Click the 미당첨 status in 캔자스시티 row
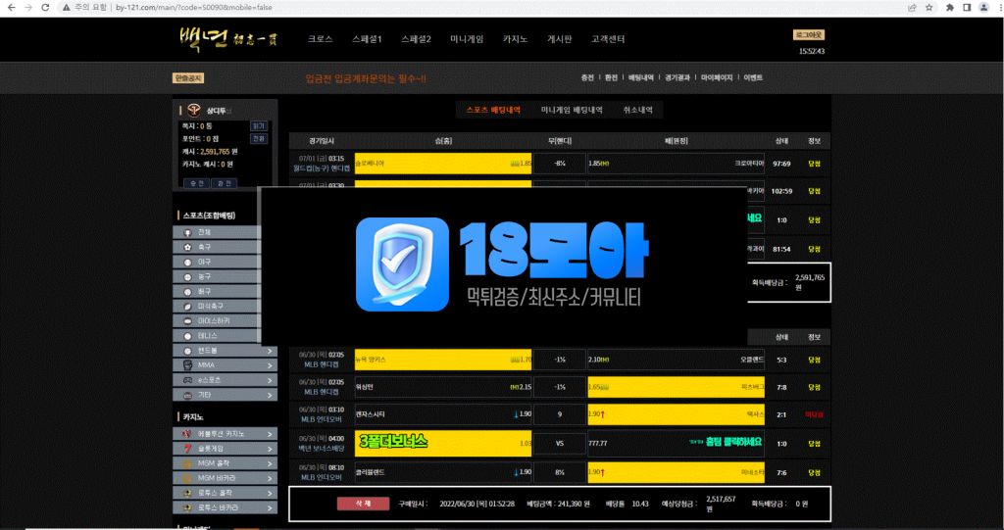The image size is (1004, 530). click(814, 414)
